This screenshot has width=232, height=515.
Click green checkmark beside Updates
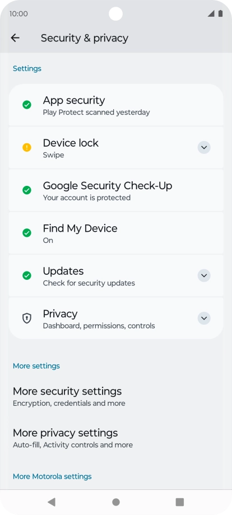(x=26, y=275)
